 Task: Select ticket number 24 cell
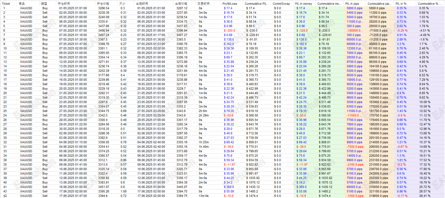[5, 115]
